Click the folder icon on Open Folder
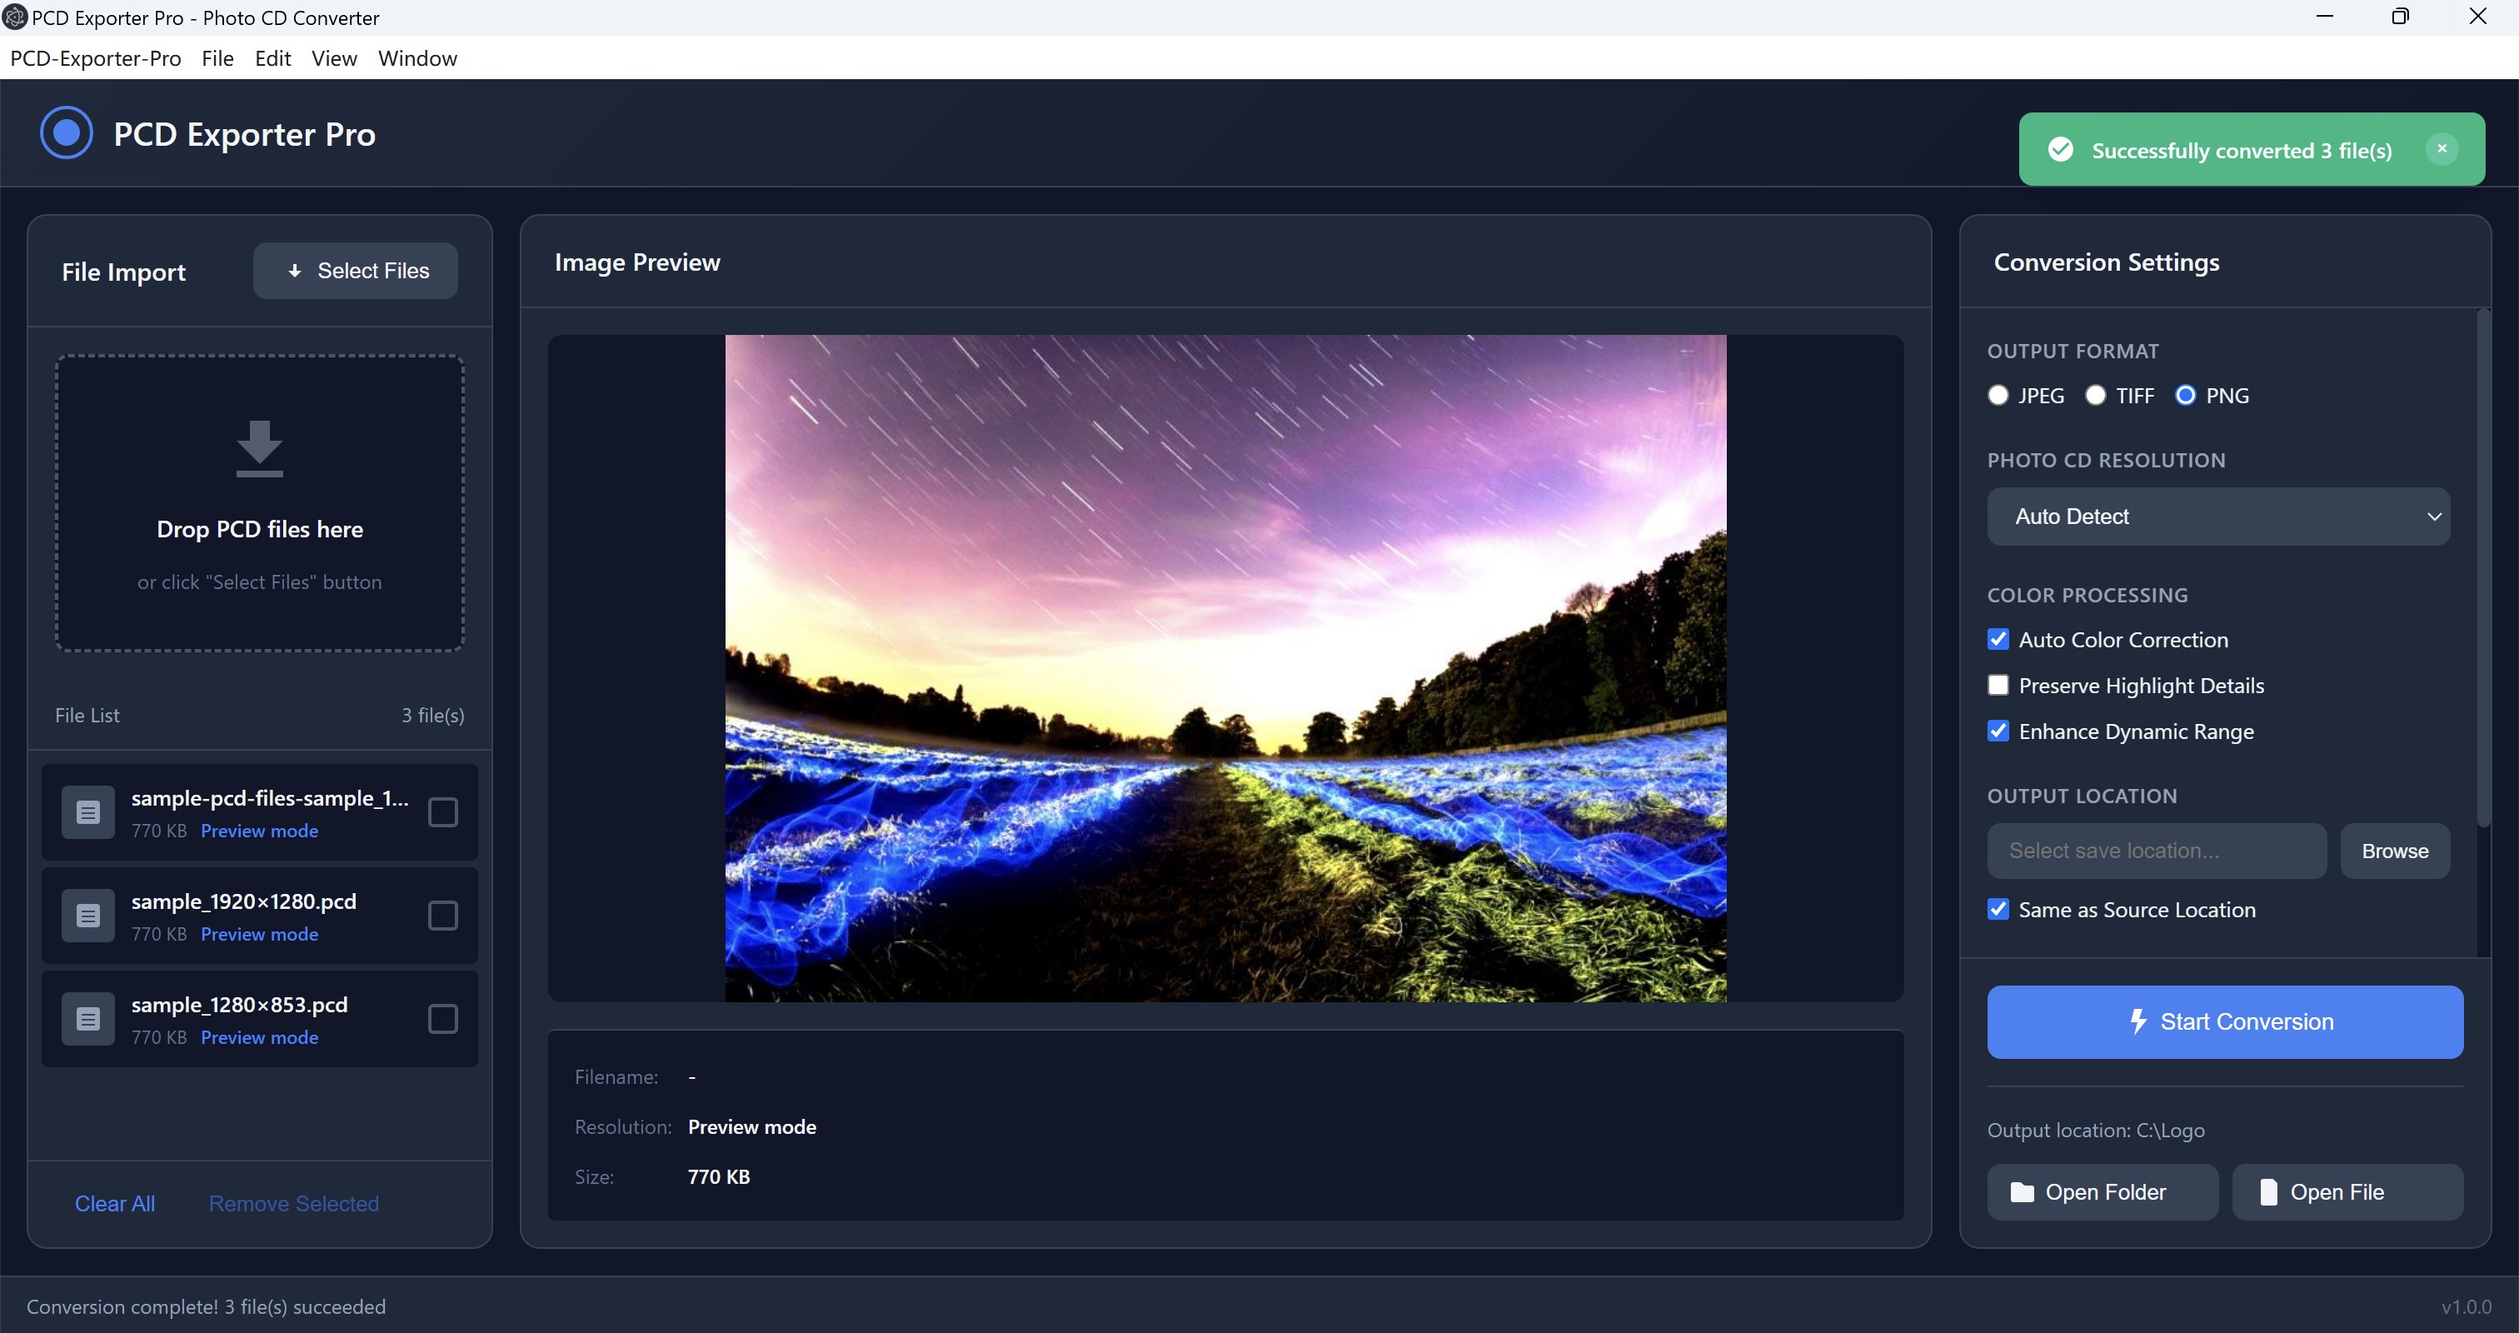This screenshot has height=1333, width=2519. pos(2021,1192)
